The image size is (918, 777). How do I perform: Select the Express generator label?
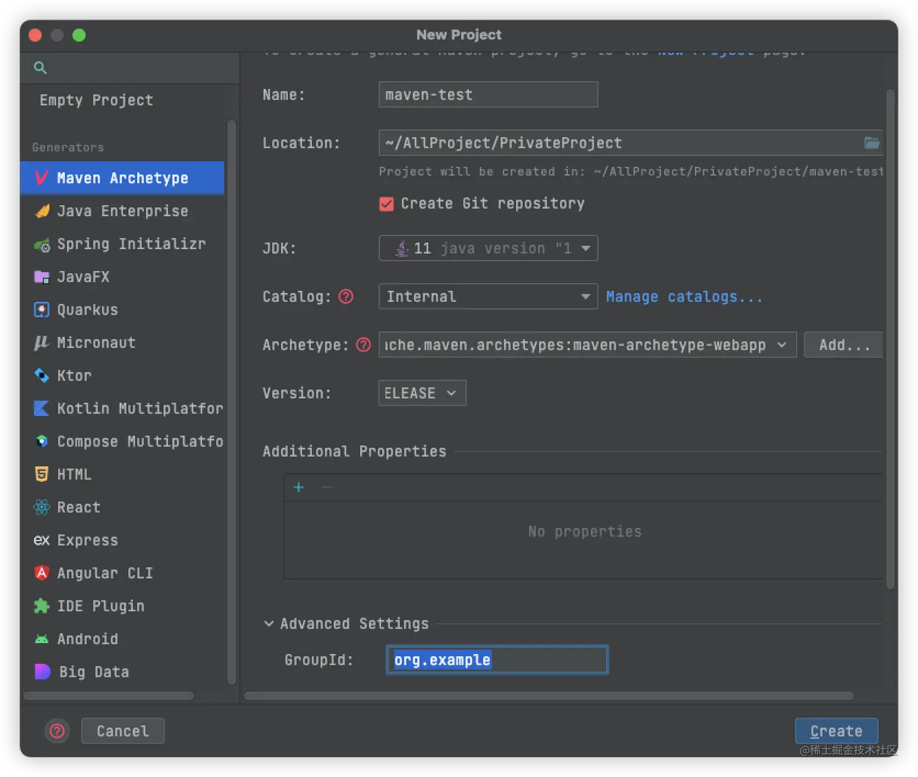87,540
